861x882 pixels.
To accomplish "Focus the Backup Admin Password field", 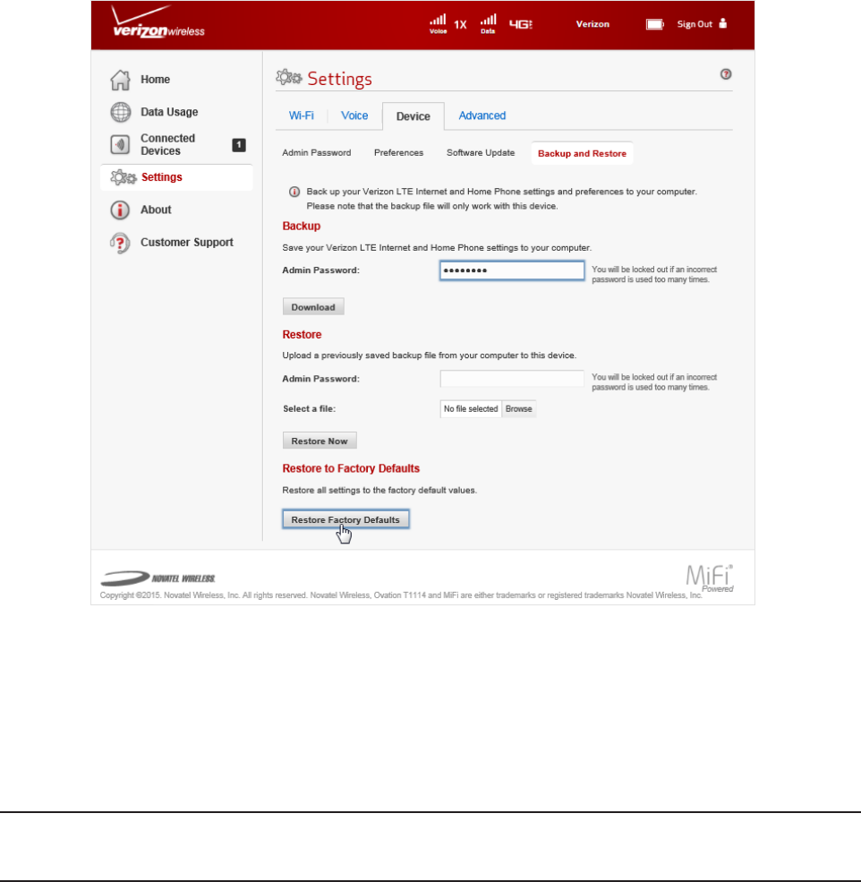I will pos(512,270).
